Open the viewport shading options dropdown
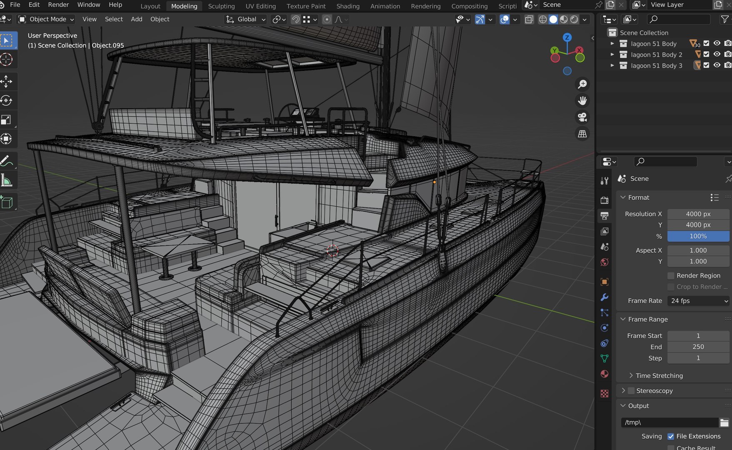 [585, 19]
